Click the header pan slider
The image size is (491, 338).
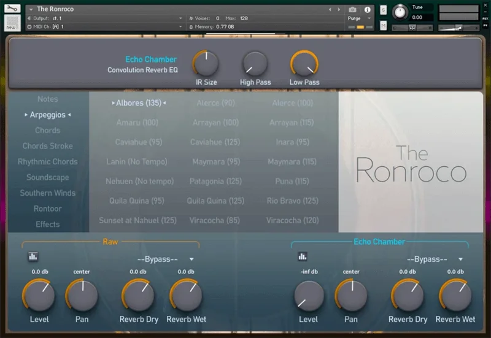click(412, 28)
